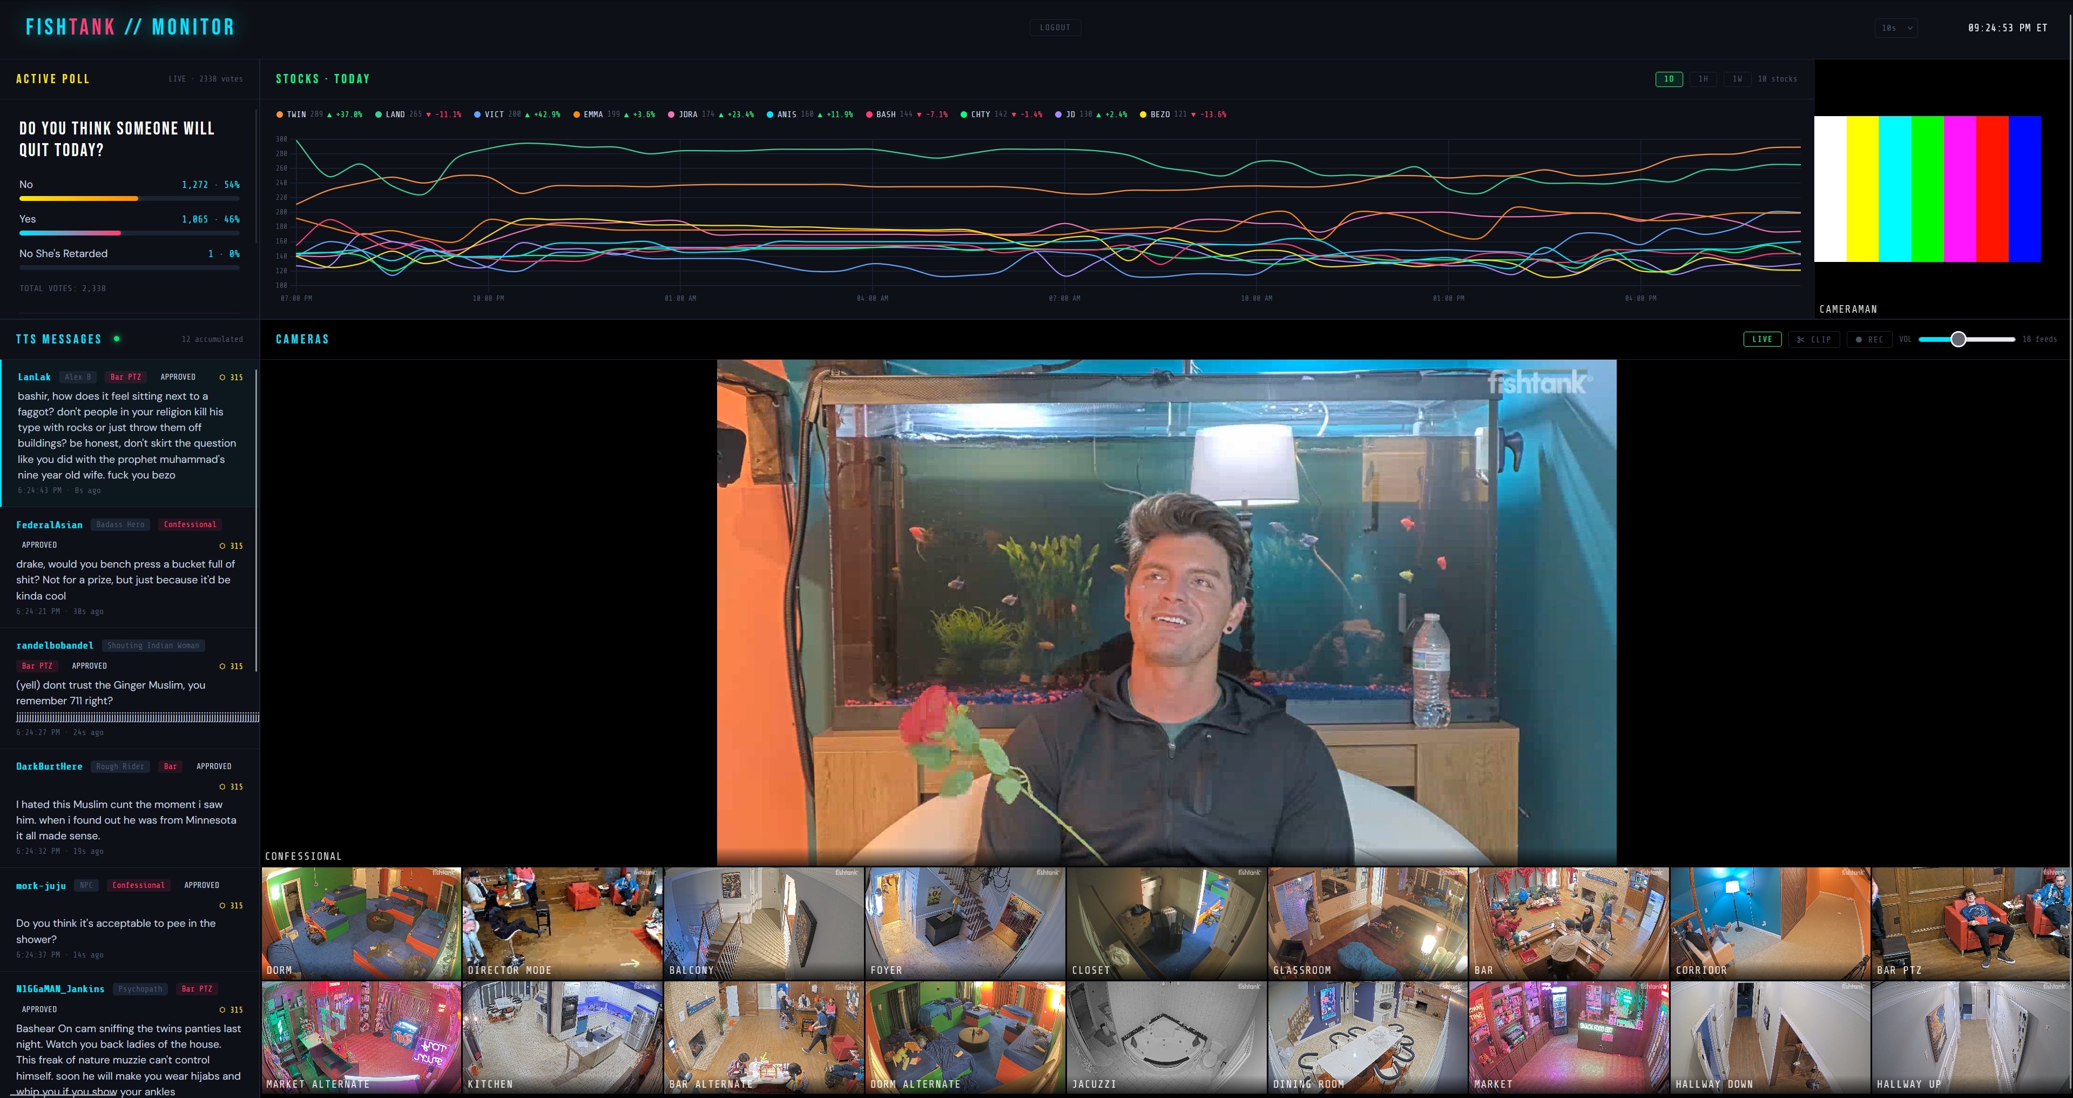Click the coin icon on LanLak's message
The image size is (2073, 1098).
point(223,378)
